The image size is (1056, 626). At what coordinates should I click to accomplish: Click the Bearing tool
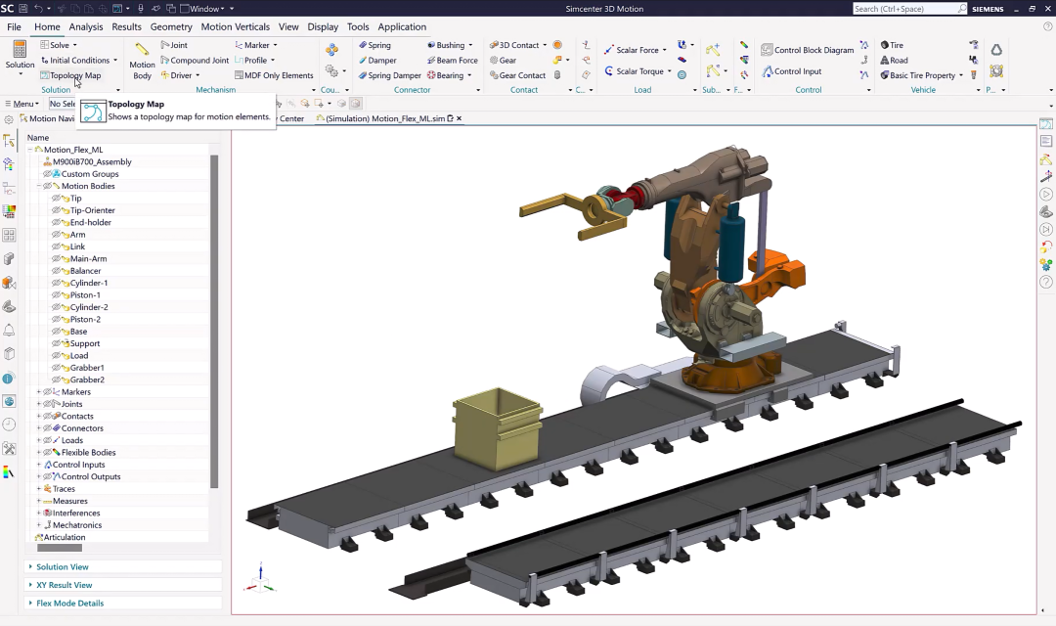click(445, 75)
